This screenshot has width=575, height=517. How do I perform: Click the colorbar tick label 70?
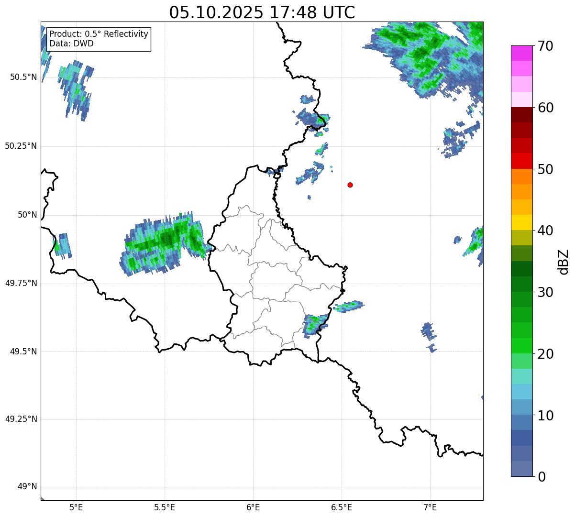(545, 46)
